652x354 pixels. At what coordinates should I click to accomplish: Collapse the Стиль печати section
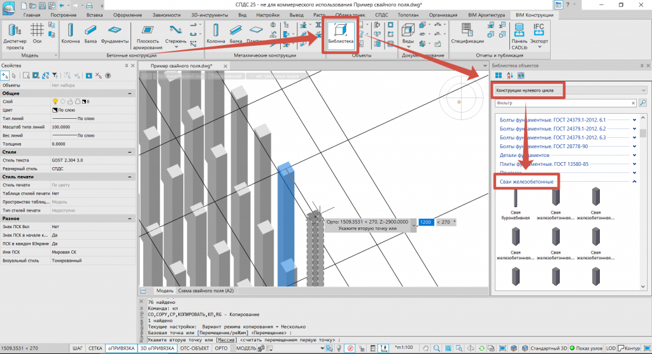click(x=130, y=177)
